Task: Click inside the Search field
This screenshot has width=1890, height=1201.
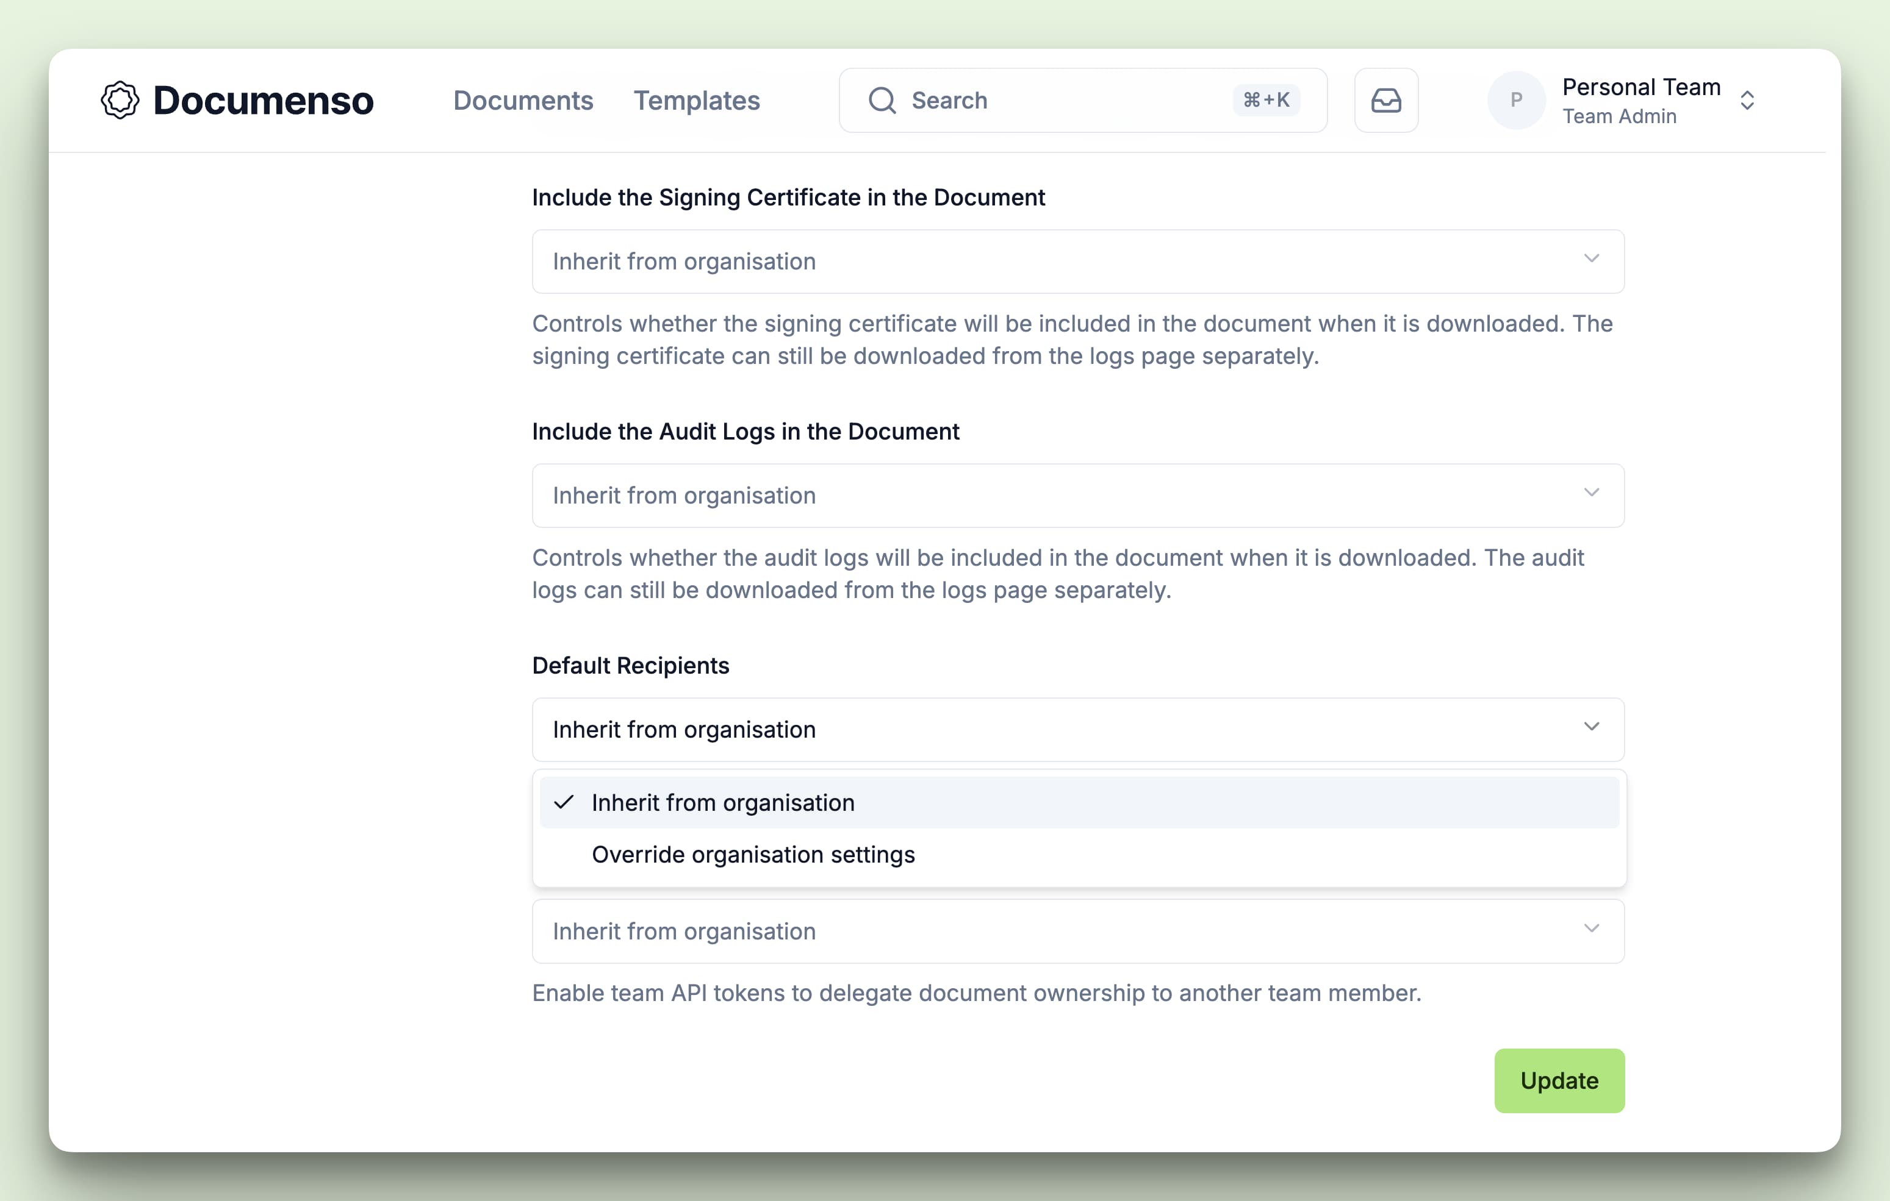Action: click(x=1021, y=101)
